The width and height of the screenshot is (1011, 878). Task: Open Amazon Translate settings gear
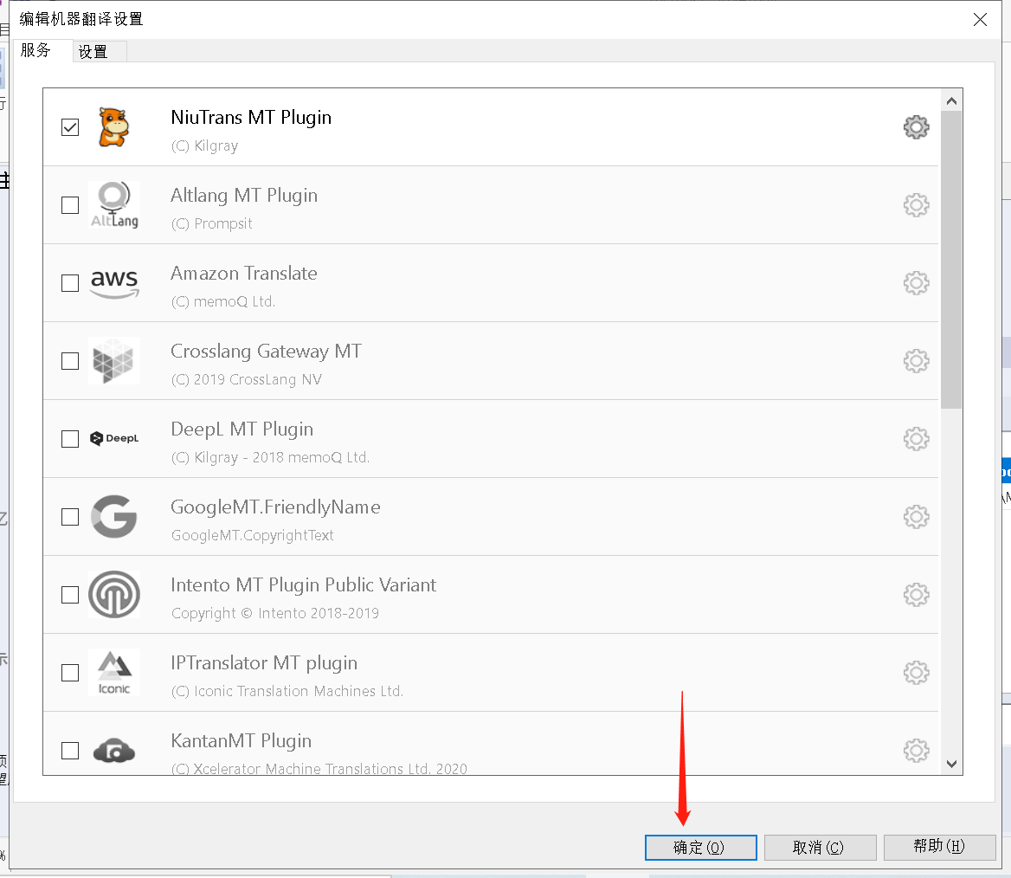click(916, 282)
